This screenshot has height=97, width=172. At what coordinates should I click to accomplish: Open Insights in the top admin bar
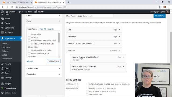[x=39, y=12]
